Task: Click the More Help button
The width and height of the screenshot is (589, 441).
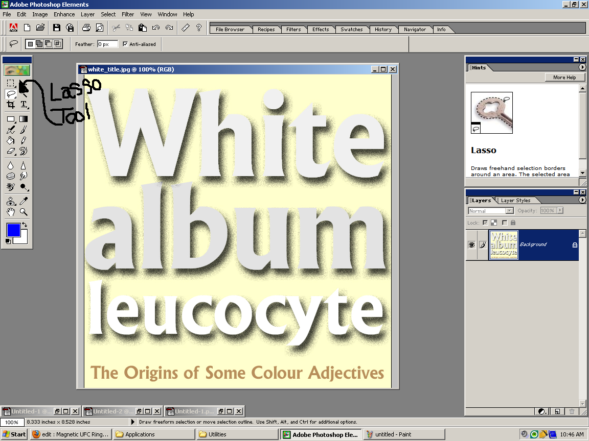Action: (564, 77)
